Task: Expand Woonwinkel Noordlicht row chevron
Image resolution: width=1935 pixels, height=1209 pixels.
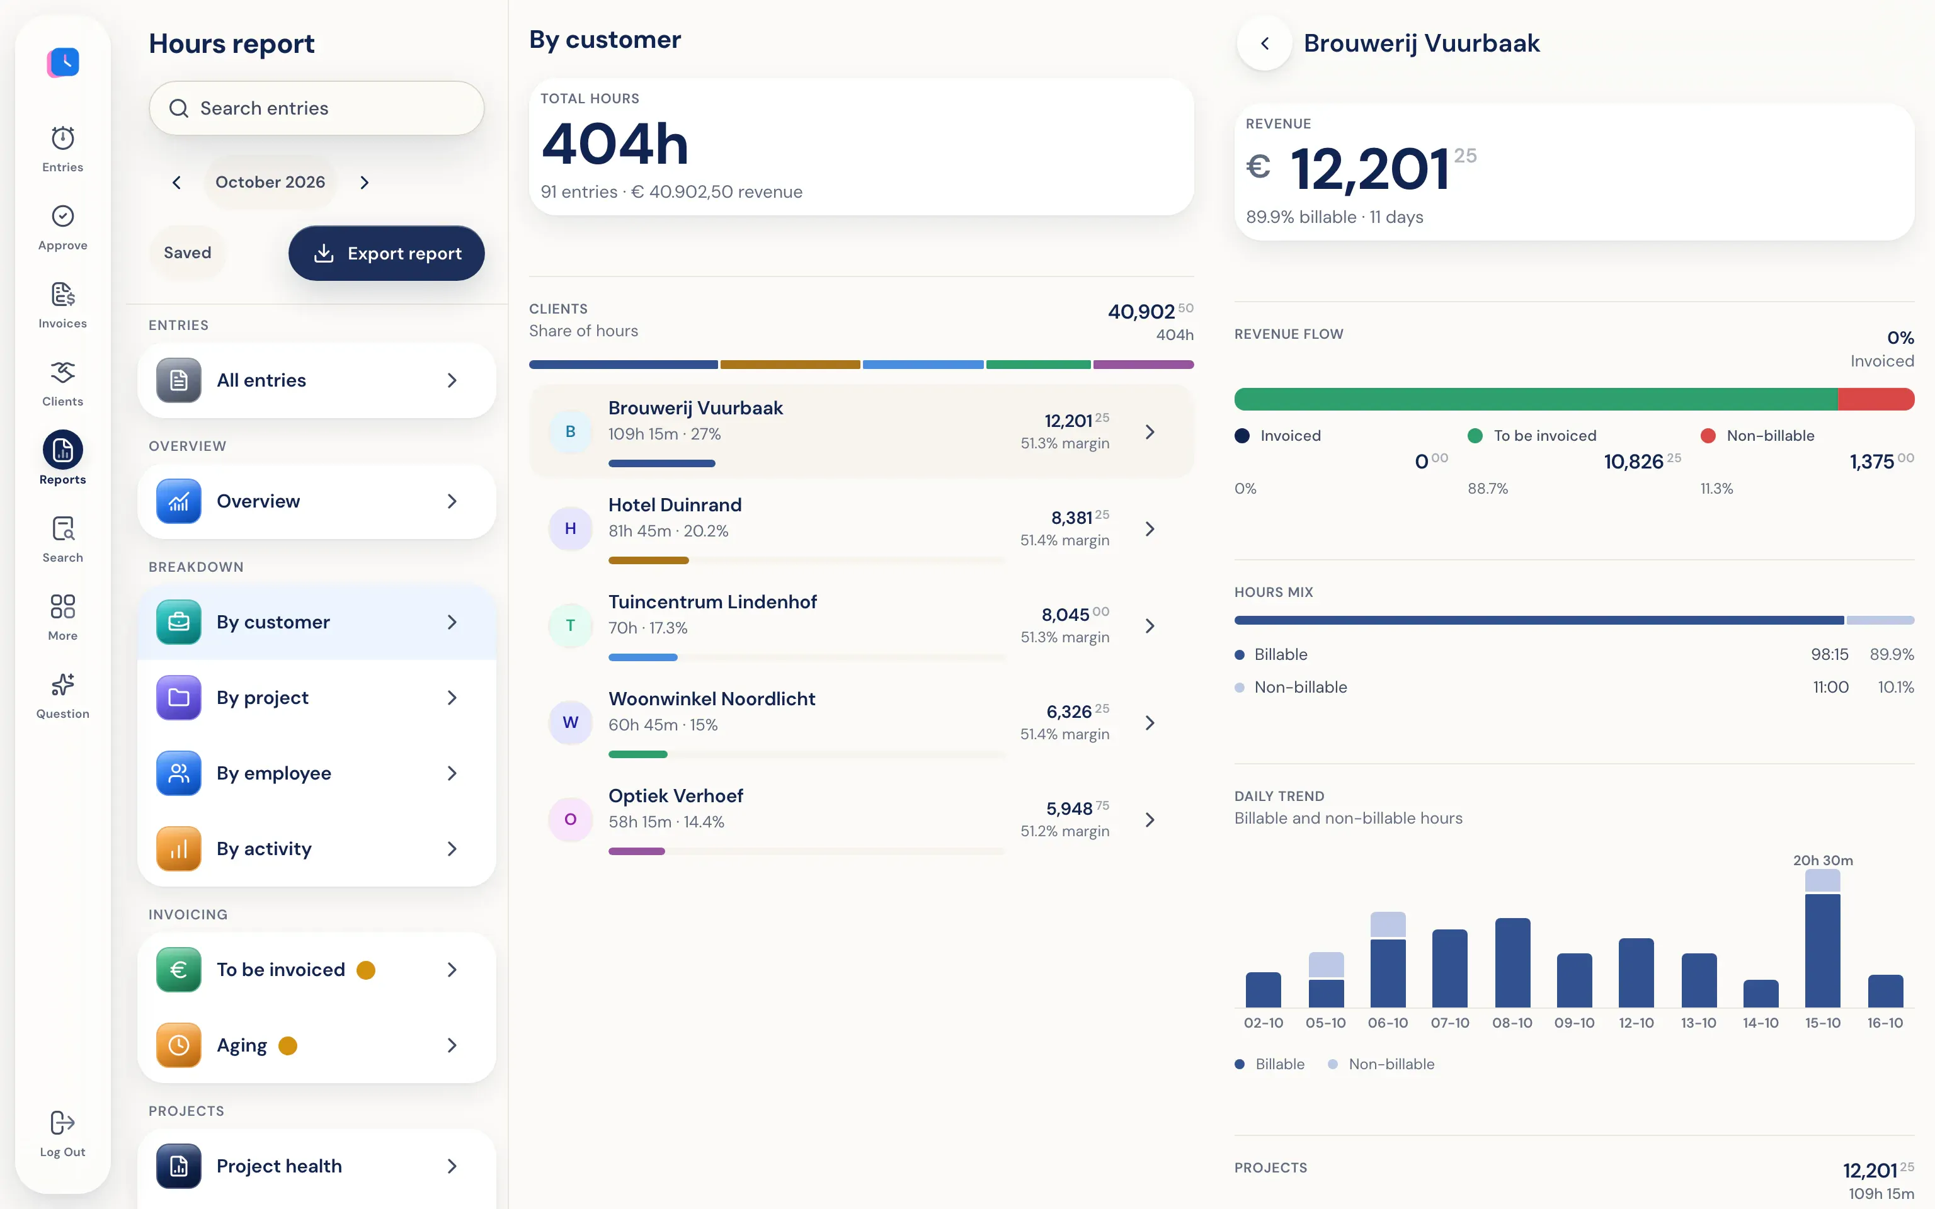Action: [1150, 723]
